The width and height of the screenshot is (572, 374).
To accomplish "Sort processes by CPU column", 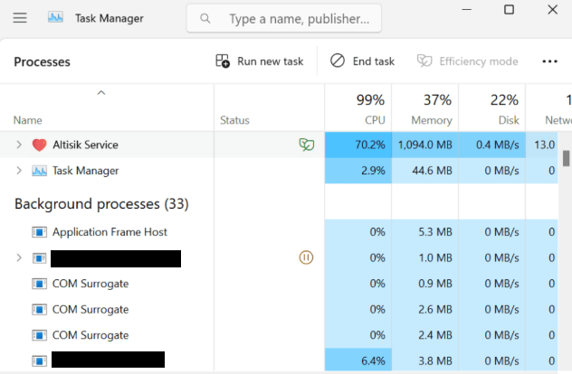I will point(358,108).
